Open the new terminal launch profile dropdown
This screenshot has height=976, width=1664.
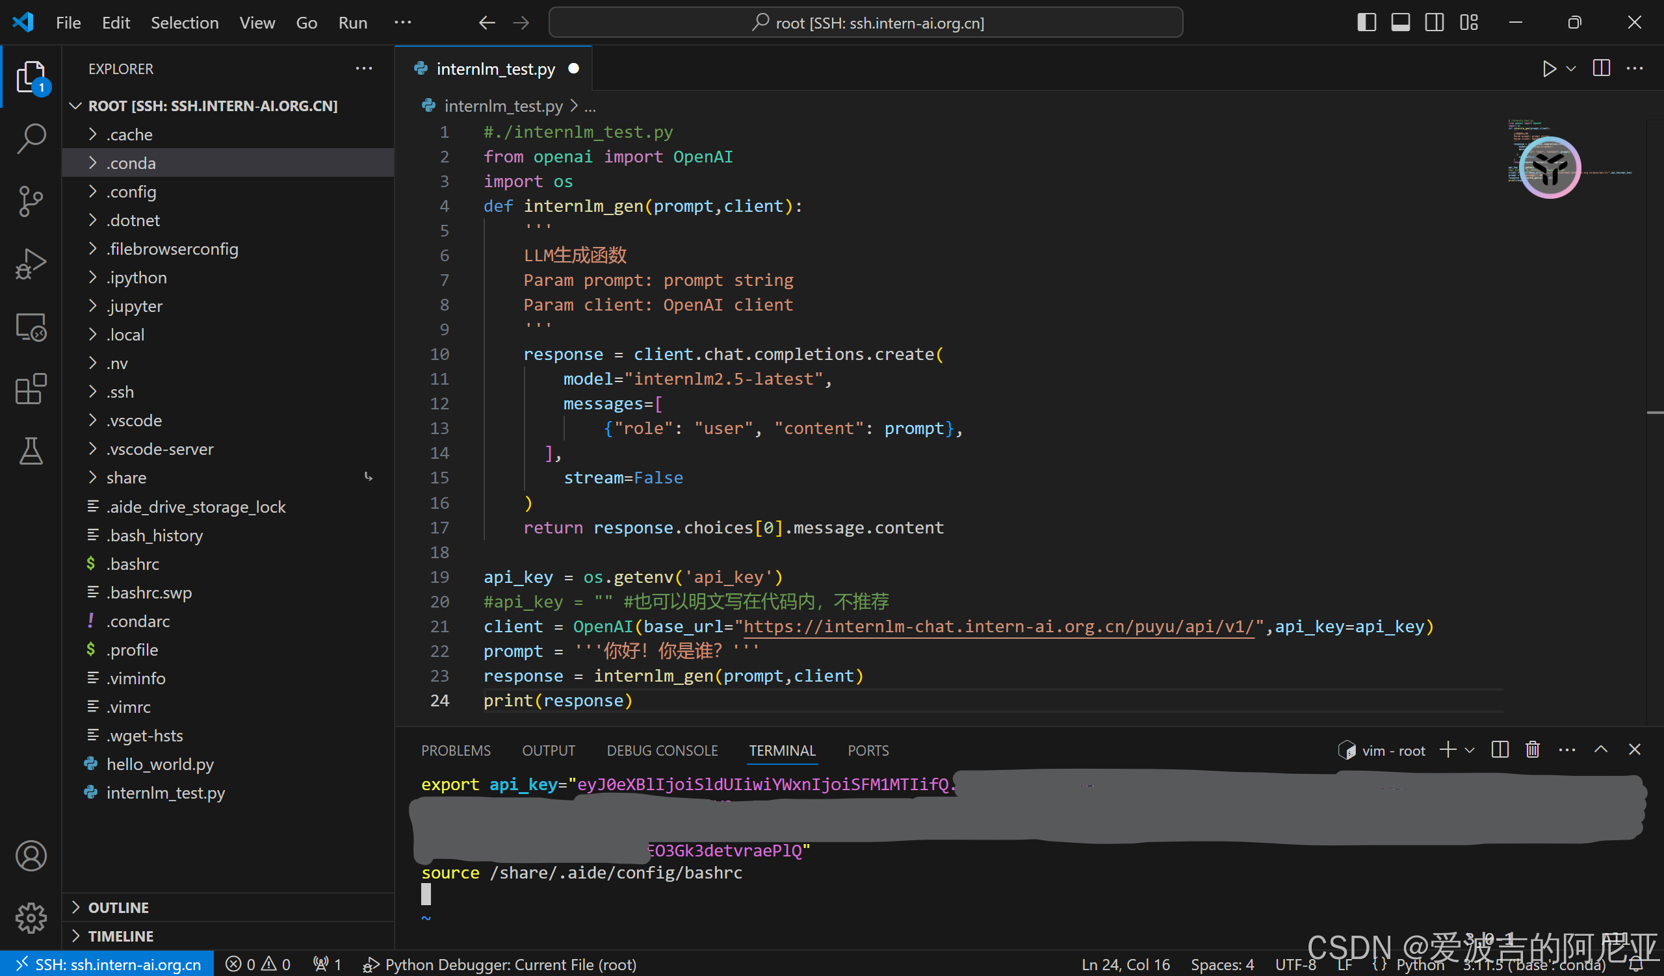point(1470,751)
